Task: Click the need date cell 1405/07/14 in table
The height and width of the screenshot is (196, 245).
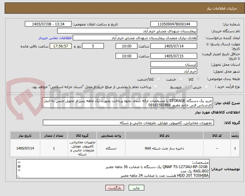Action: [x=25, y=148]
